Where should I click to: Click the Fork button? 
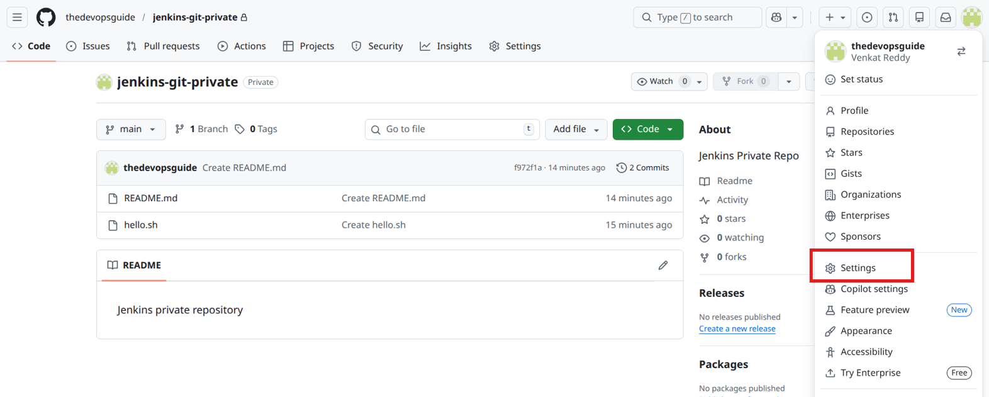coord(746,81)
